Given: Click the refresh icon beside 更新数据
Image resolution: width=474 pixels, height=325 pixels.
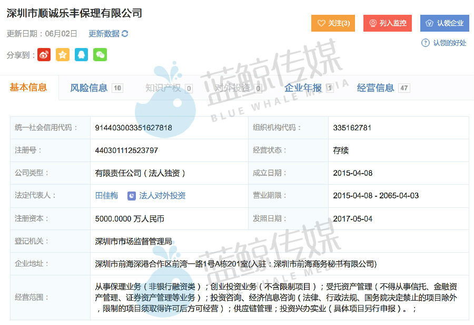Looking at the screenshot, I should pos(125,34).
